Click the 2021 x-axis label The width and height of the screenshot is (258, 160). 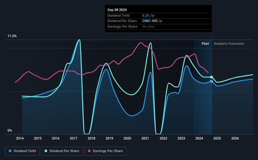pyautogui.click(x=145, y=138)
